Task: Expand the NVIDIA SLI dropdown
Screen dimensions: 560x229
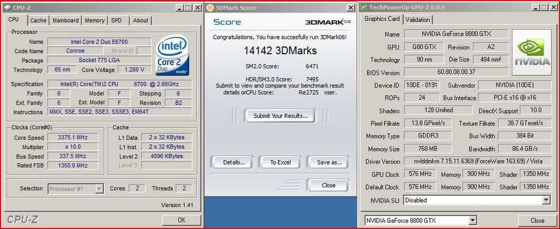Action: tap(545, 200)
